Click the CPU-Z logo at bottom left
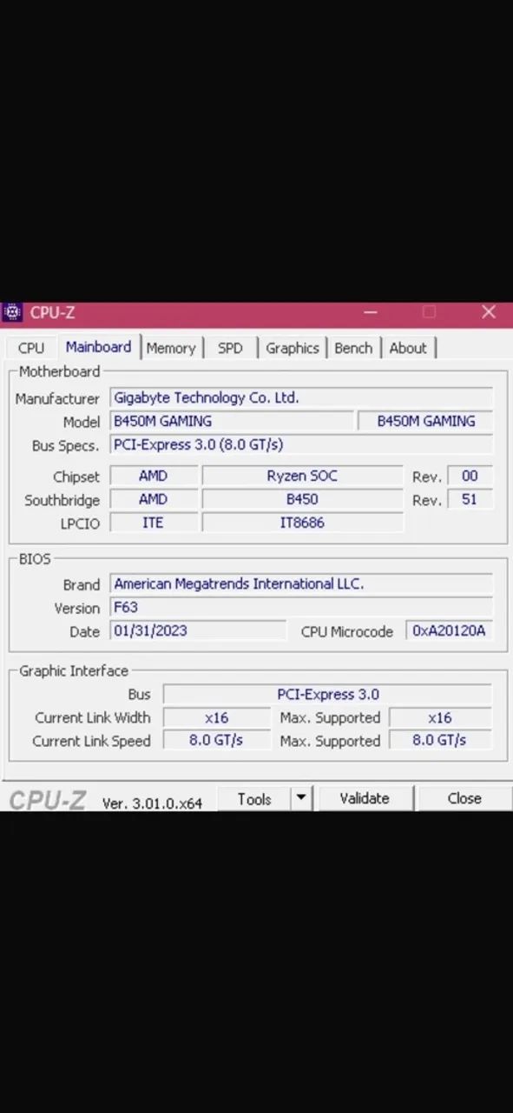 (47, 800)
